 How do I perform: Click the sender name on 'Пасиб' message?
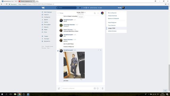68,20
